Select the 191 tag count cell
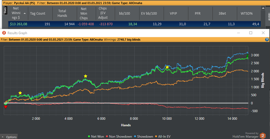This screenshot has width=270, height=139. click(40, 24)
